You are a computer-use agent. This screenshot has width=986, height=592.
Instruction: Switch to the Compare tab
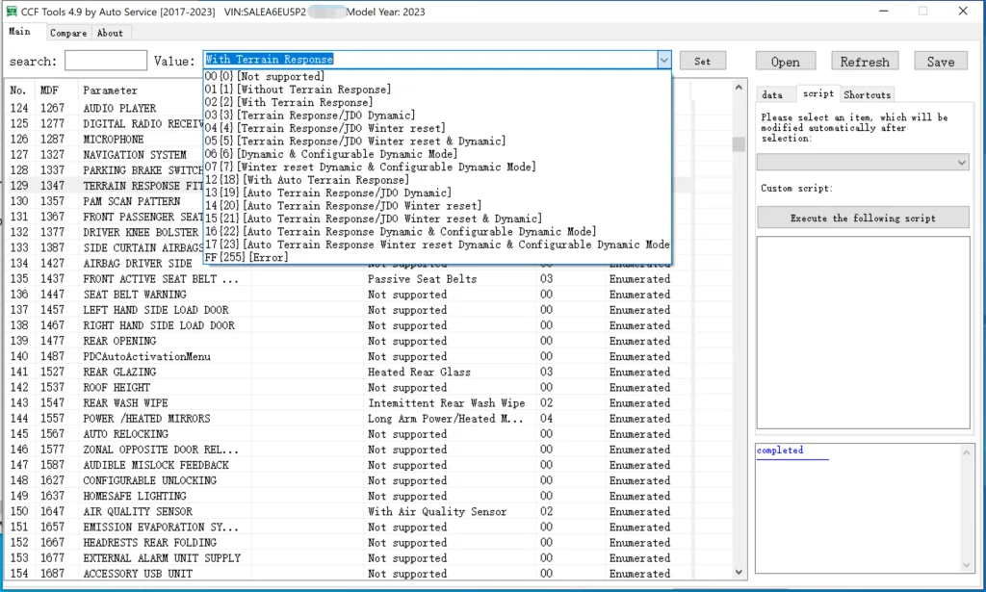(68, 33)
